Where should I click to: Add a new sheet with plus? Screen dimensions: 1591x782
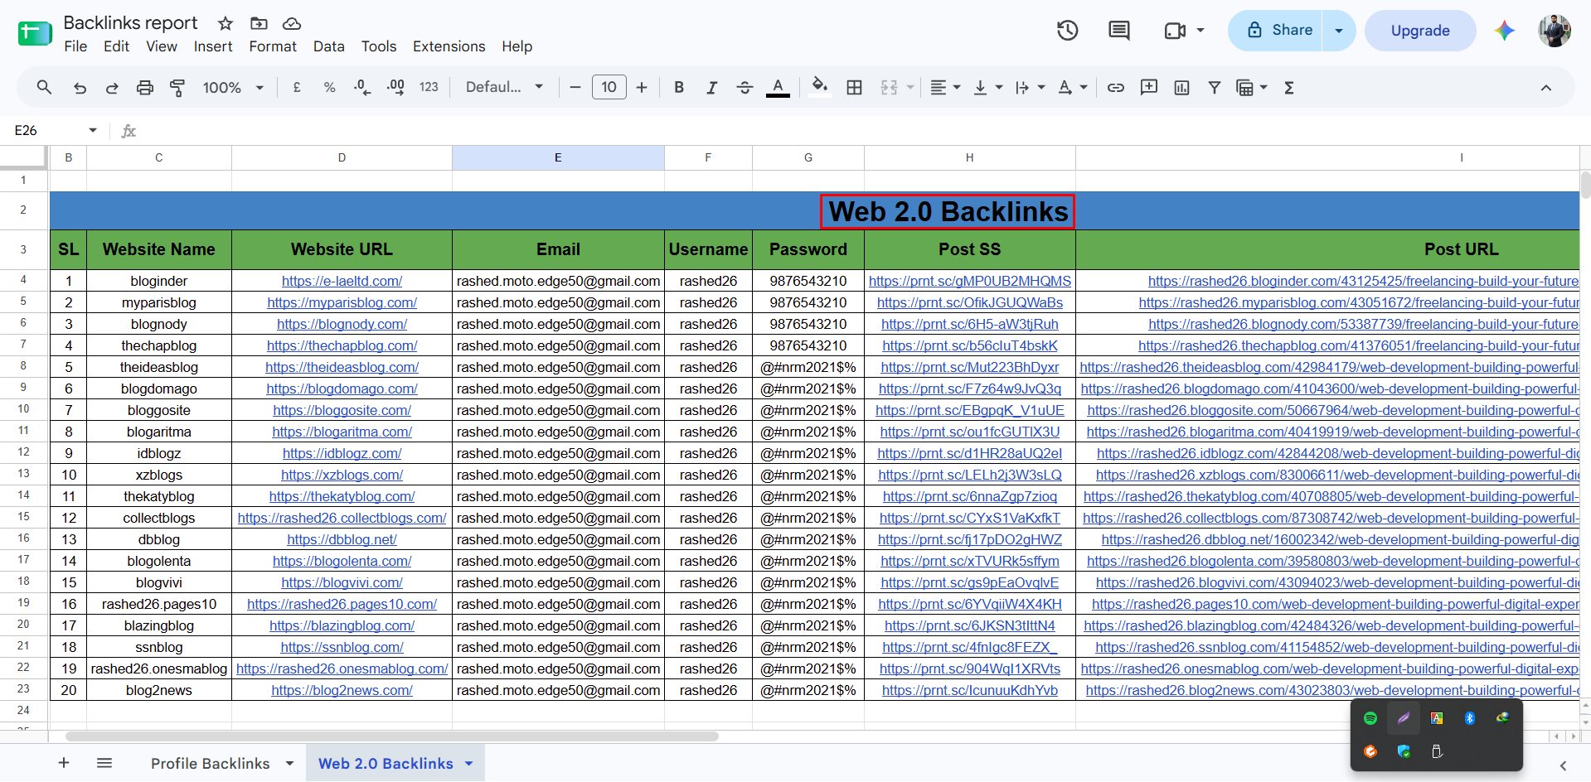tap(64, 763)
